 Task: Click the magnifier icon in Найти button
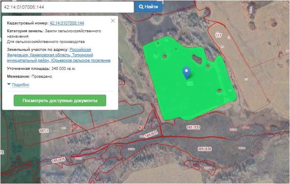click(141, 7)
